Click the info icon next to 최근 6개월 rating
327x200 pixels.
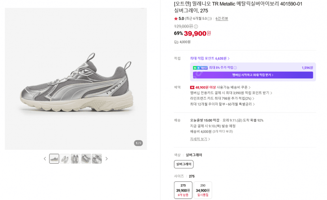coord(209,19)
